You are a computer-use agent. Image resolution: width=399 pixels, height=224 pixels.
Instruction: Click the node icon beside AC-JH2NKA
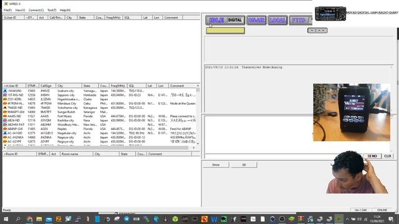5,138
